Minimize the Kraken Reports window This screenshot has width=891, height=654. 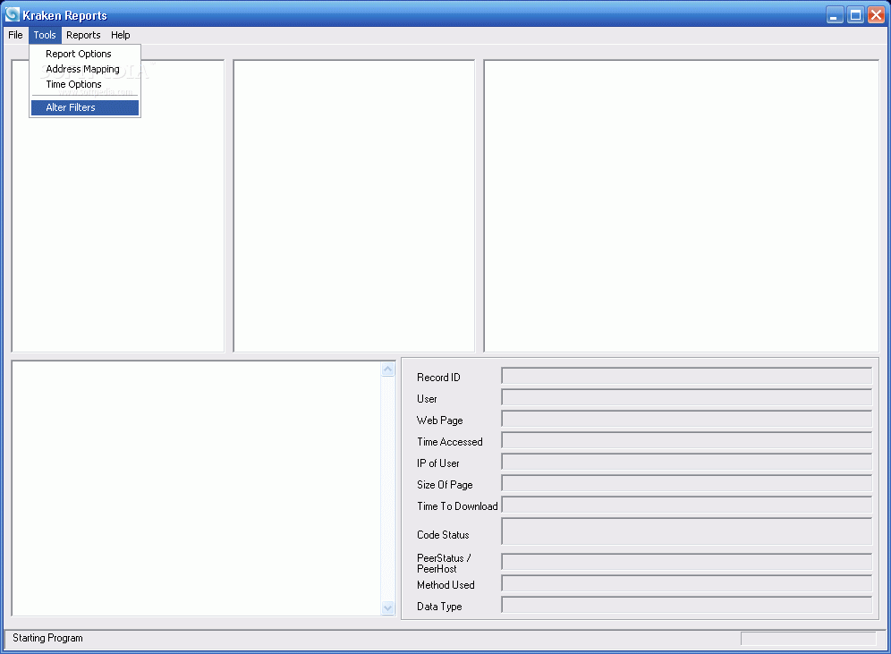pyautogui.click(x=835, y=15)
